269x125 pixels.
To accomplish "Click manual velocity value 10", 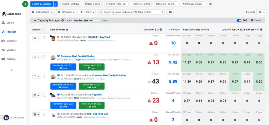I will [173, 43].
